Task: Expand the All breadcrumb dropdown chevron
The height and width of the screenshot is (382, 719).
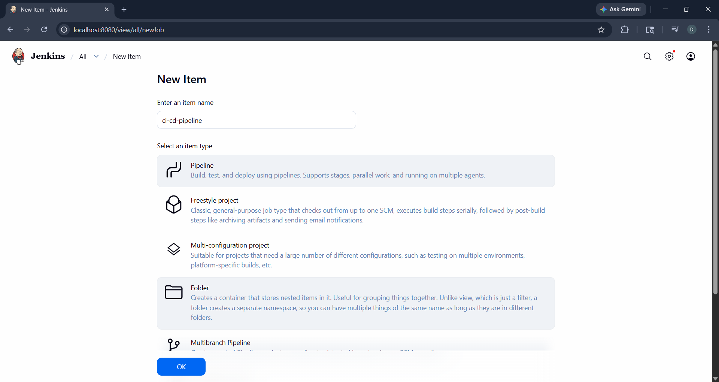Action: (x=96, y=56)
